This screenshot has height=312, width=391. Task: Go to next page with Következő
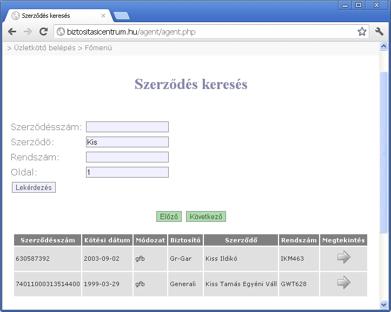point(206,216)
